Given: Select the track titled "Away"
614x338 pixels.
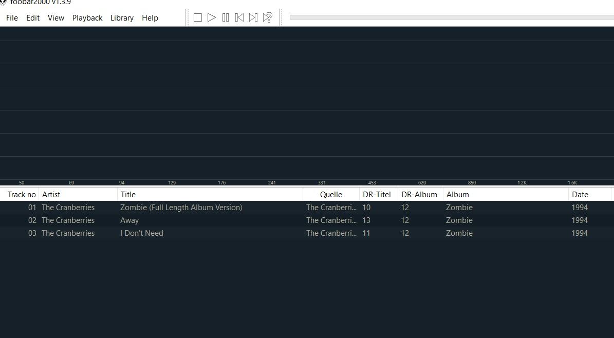Looking at the screenshot, I should click(129, 220).
